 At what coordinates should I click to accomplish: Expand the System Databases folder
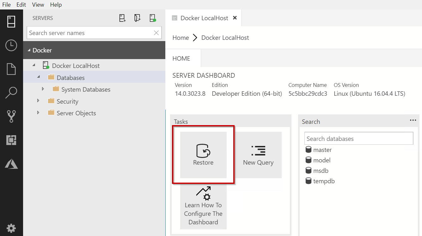[43, 89]
